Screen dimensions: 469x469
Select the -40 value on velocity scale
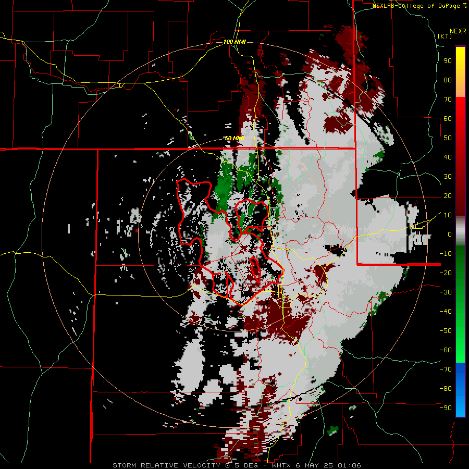coord(446,312)
